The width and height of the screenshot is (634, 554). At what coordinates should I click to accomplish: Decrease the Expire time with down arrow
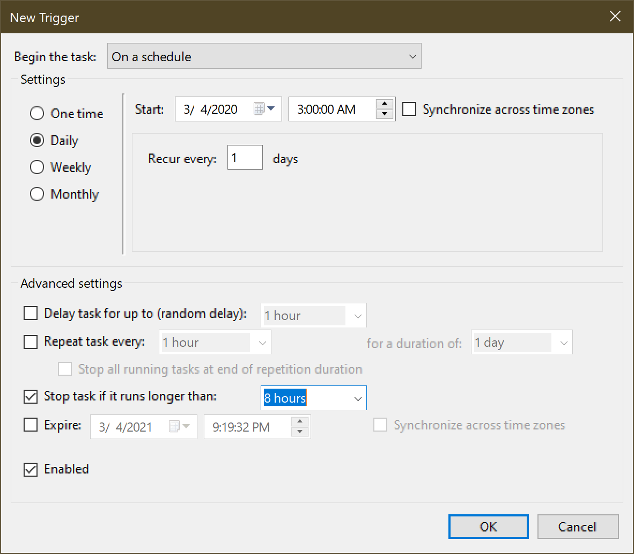[300, 432]
